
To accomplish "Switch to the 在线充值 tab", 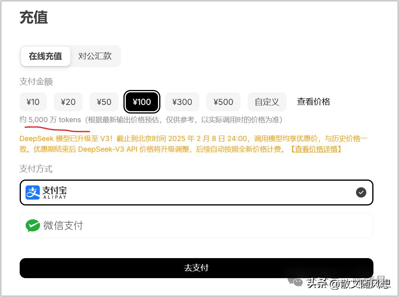I will 46,56.
